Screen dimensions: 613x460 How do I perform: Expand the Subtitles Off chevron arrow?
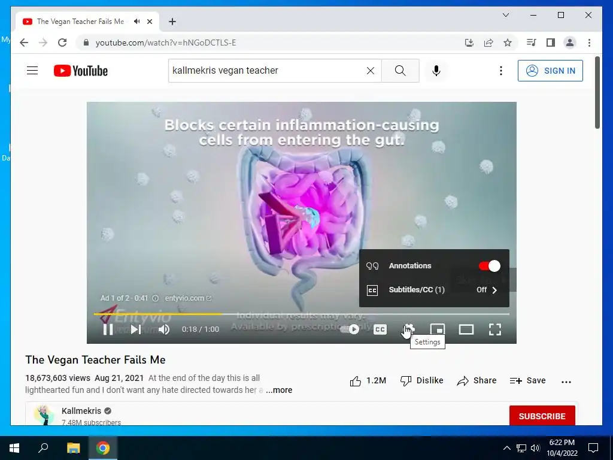494,290
